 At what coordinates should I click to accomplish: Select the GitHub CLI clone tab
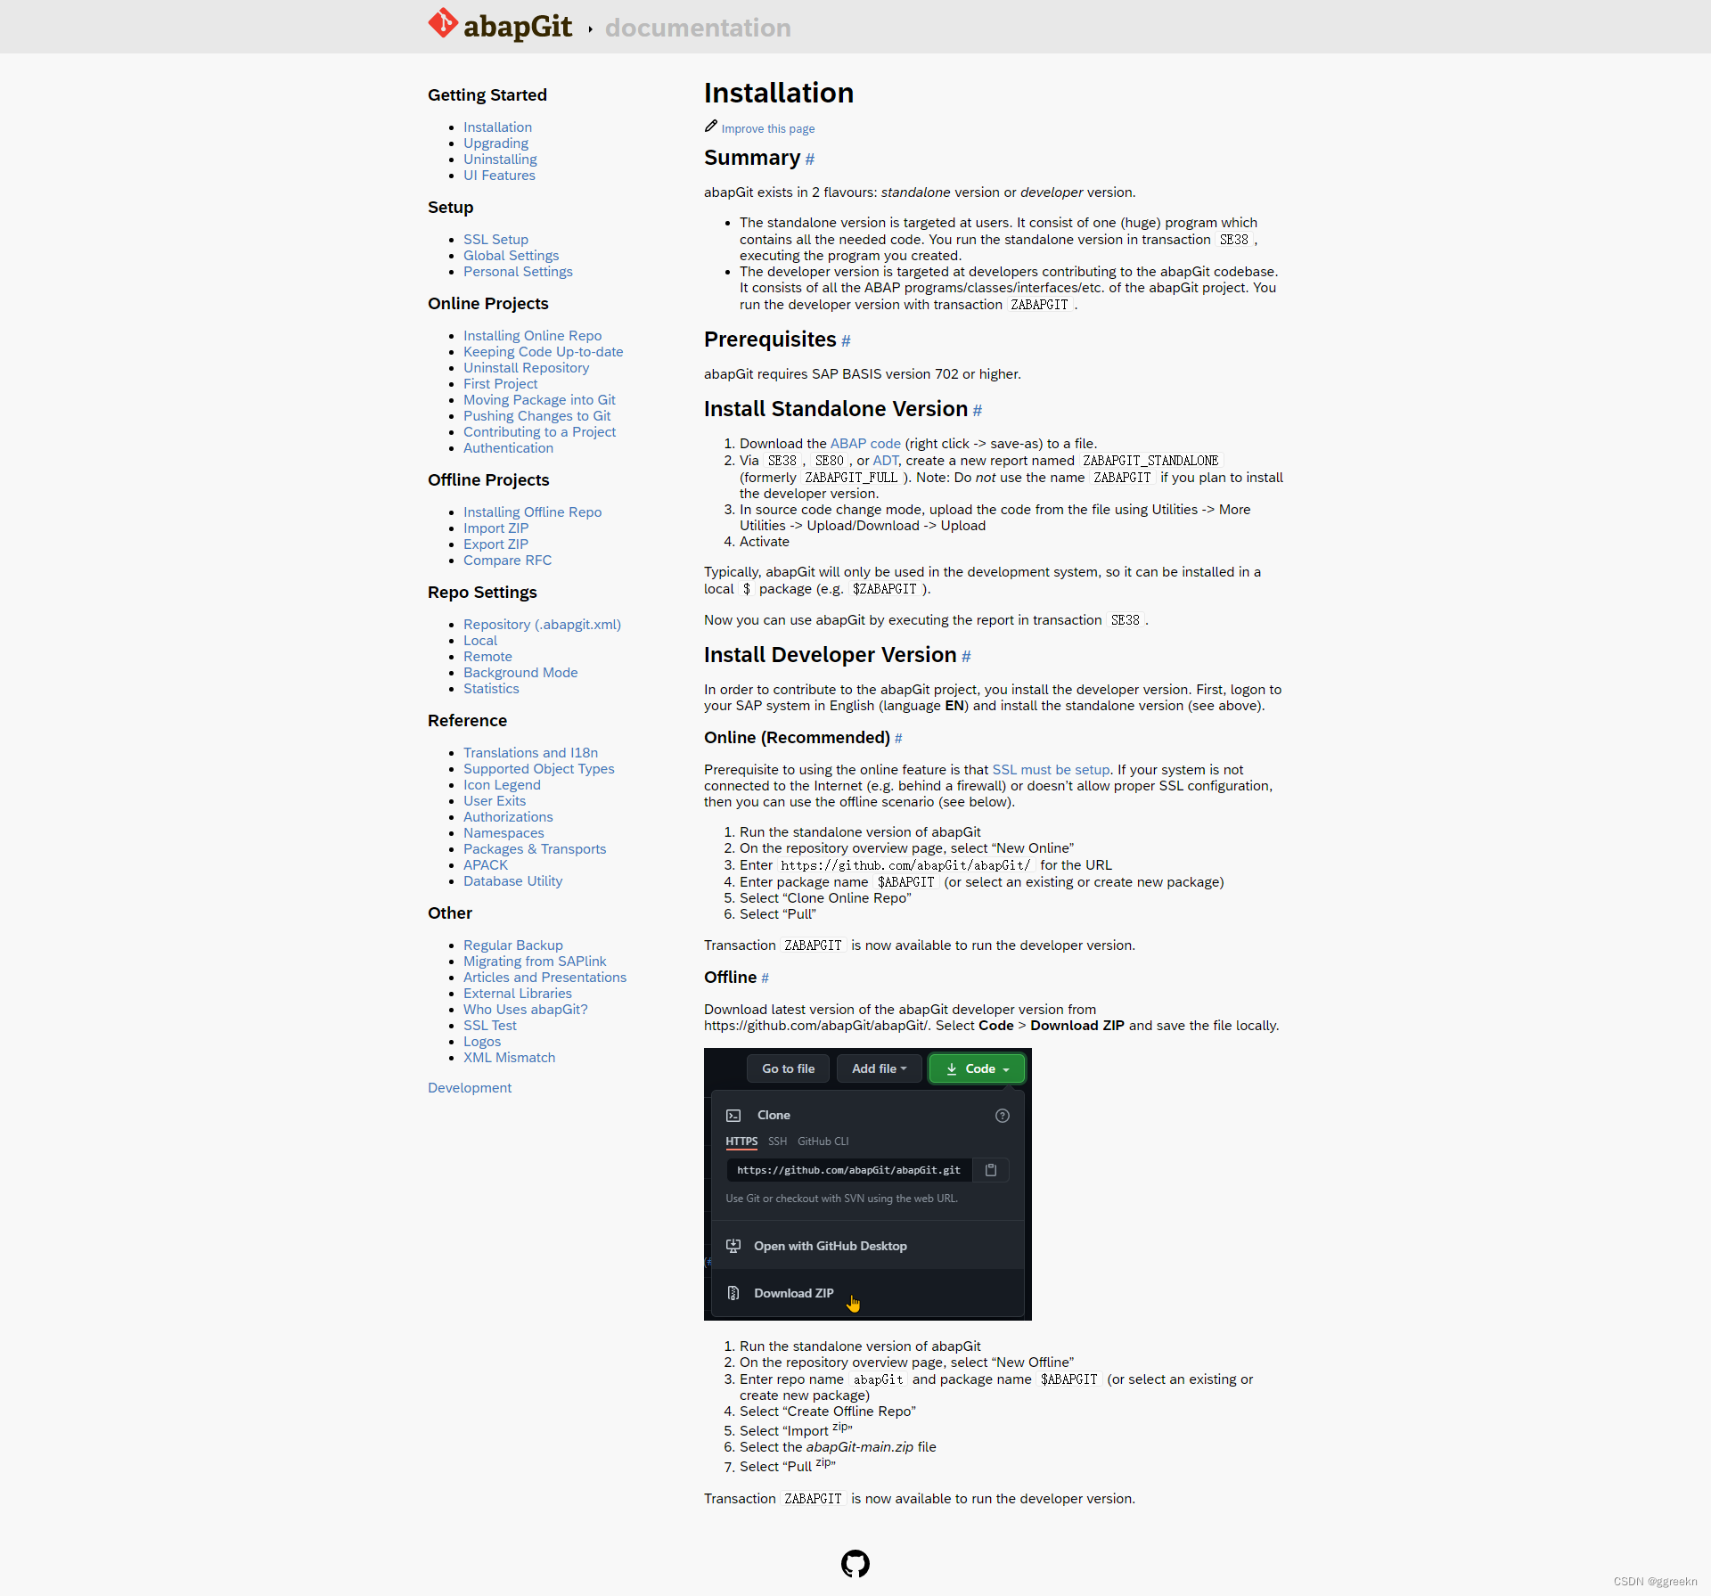click(x=823, y=1142)
